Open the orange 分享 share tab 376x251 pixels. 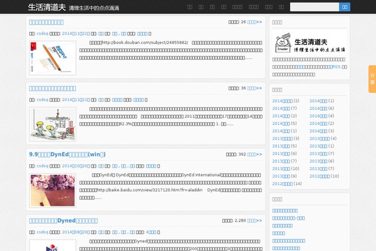pos(372,79)
